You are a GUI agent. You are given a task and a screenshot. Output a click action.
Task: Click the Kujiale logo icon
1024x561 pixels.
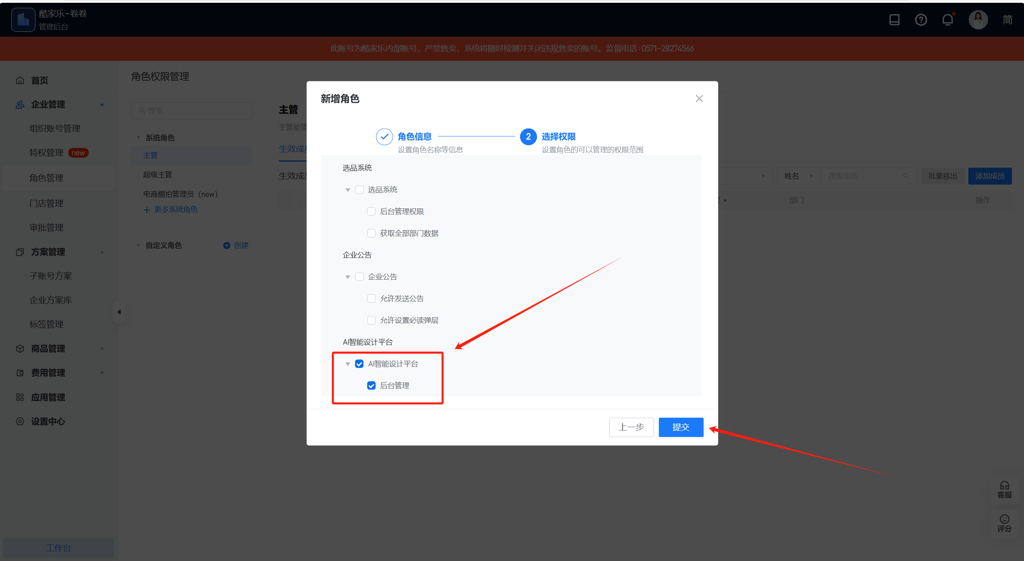23,20
